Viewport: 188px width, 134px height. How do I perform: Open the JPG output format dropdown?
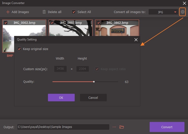pos(163,12)
